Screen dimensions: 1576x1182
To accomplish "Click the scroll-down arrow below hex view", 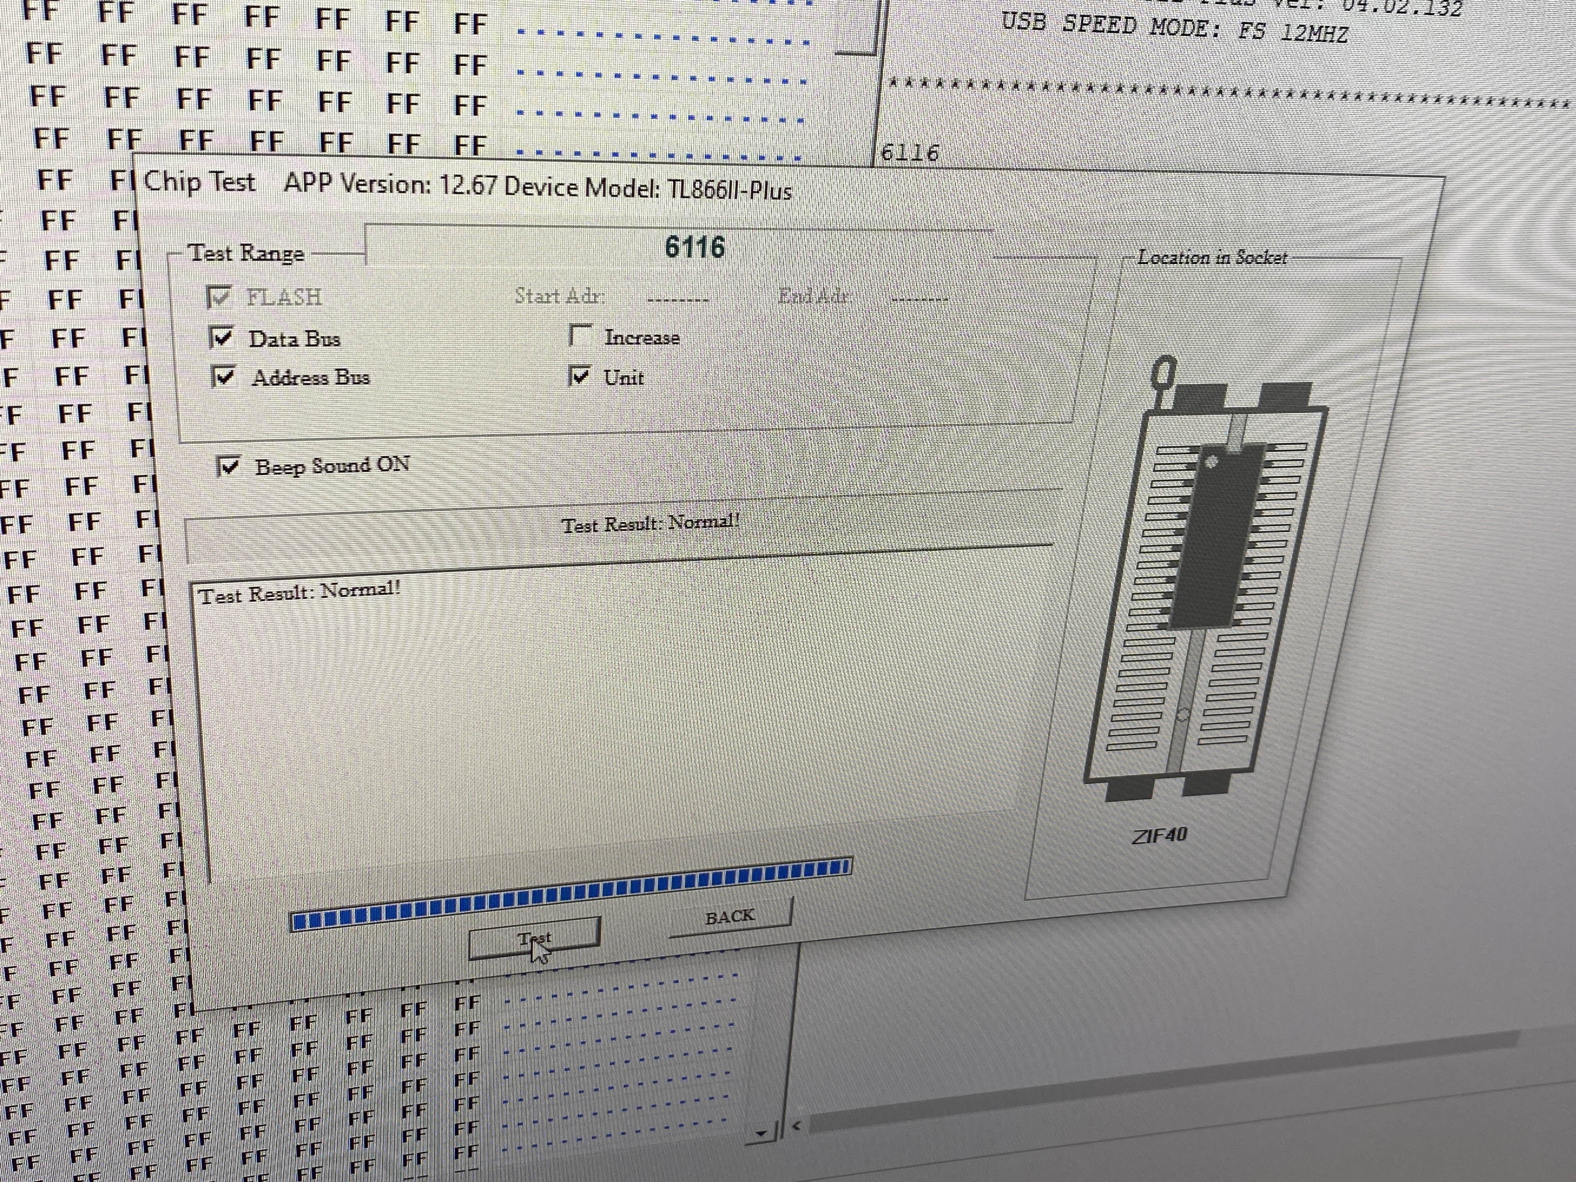I will [762, 1133].
